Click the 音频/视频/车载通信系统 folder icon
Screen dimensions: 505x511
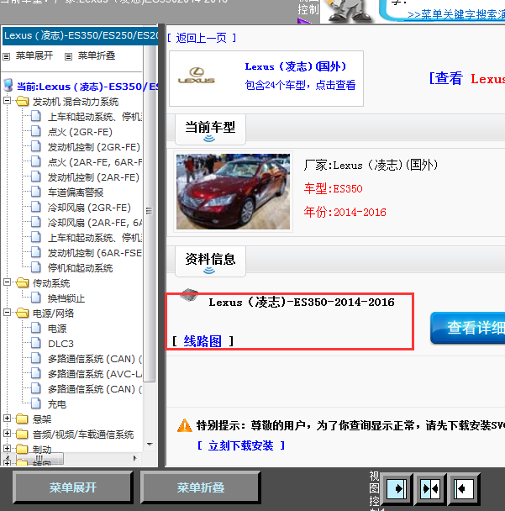(22, 434)
